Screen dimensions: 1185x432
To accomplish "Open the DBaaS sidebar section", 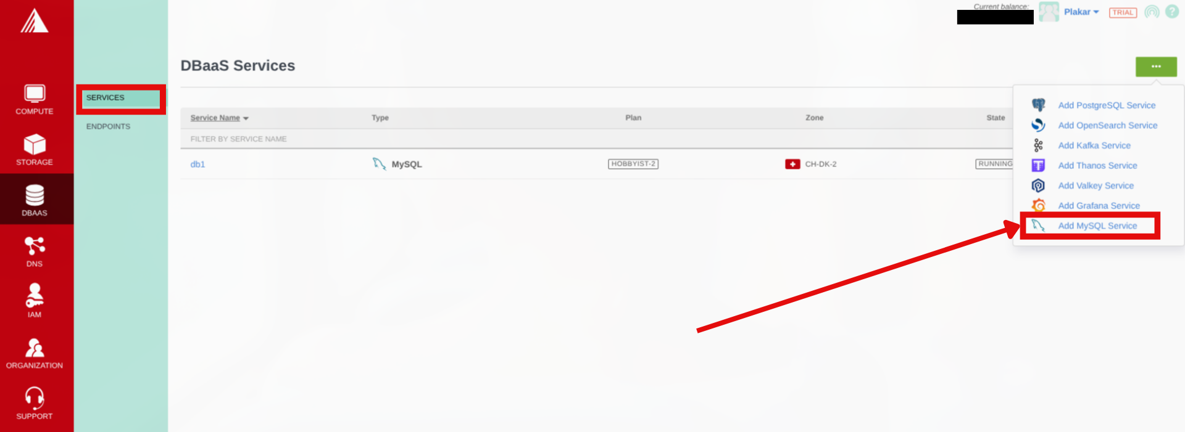I will [35, 199].
